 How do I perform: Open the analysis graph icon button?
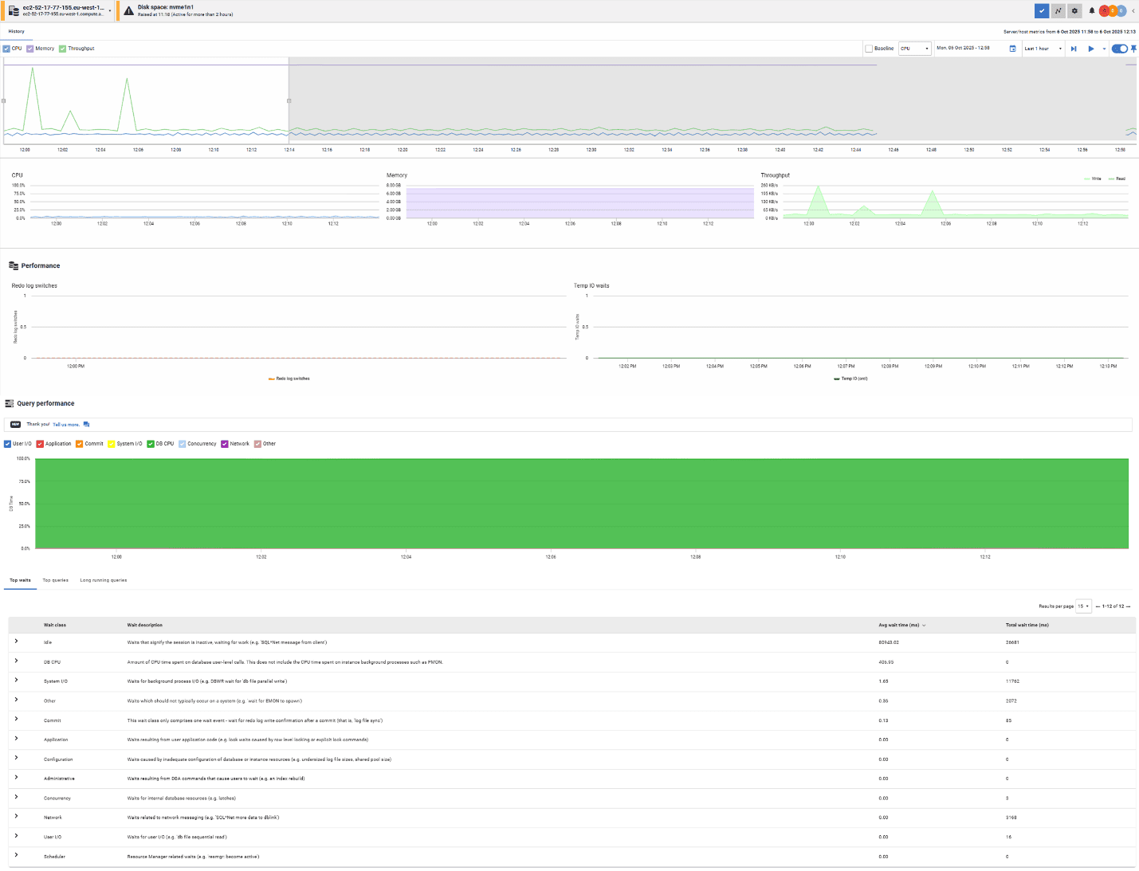pyautogui.click(x=1058, y=10)
